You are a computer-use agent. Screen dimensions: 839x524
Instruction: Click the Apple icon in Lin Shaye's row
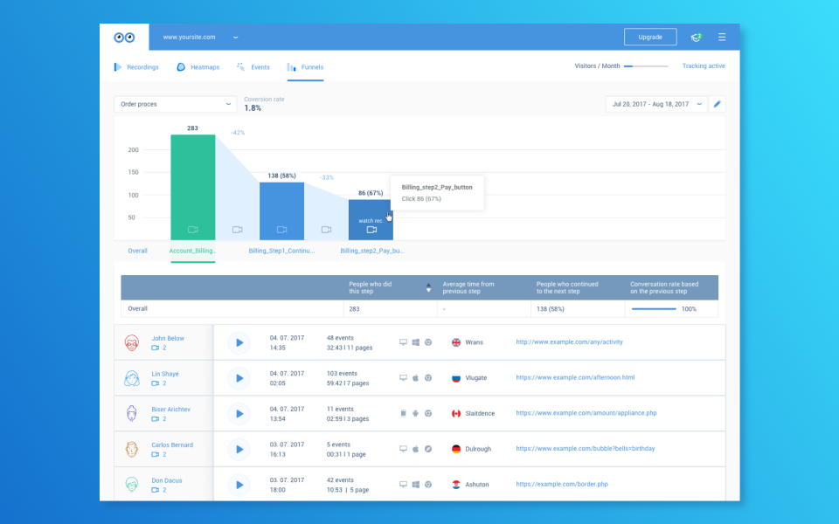(x=415, y=378)
